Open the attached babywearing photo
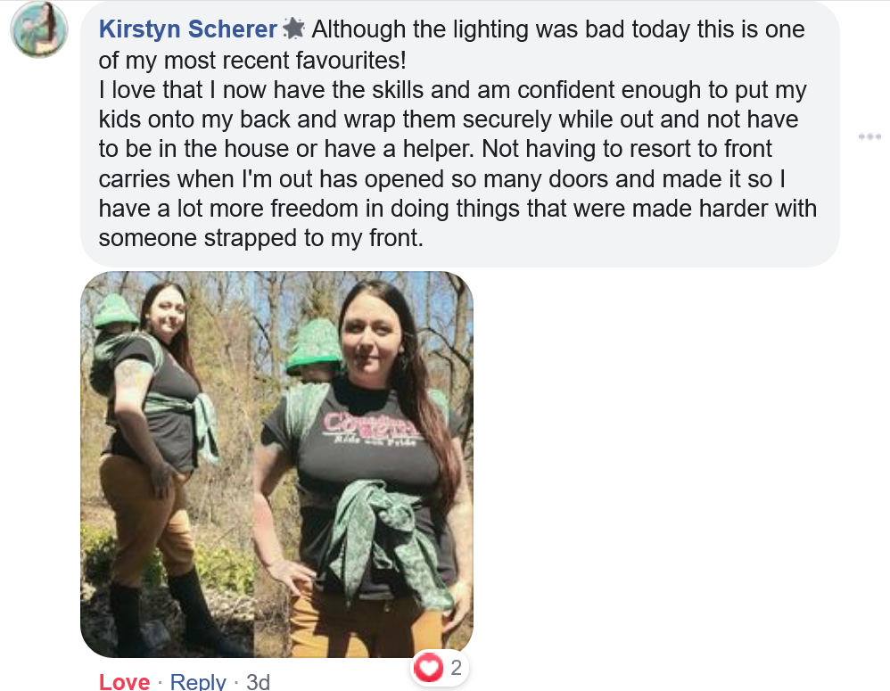 coord(277,464)
